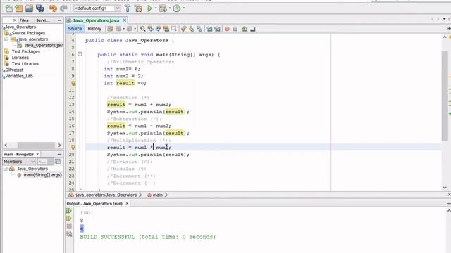Minimize the Projects panel group

59,20
